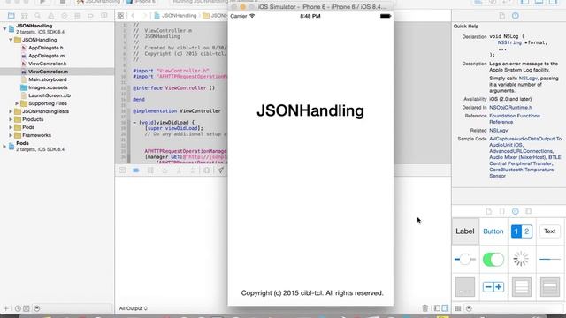
Task: Open File Template library tab
Action: pos(488,211)
